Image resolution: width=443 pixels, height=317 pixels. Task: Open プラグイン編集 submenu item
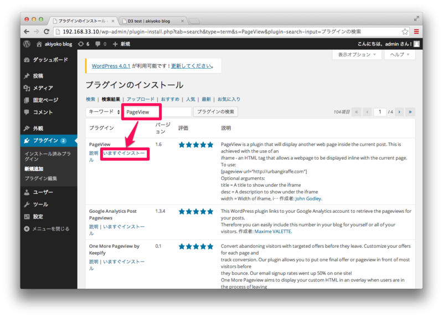click(40, 178)
